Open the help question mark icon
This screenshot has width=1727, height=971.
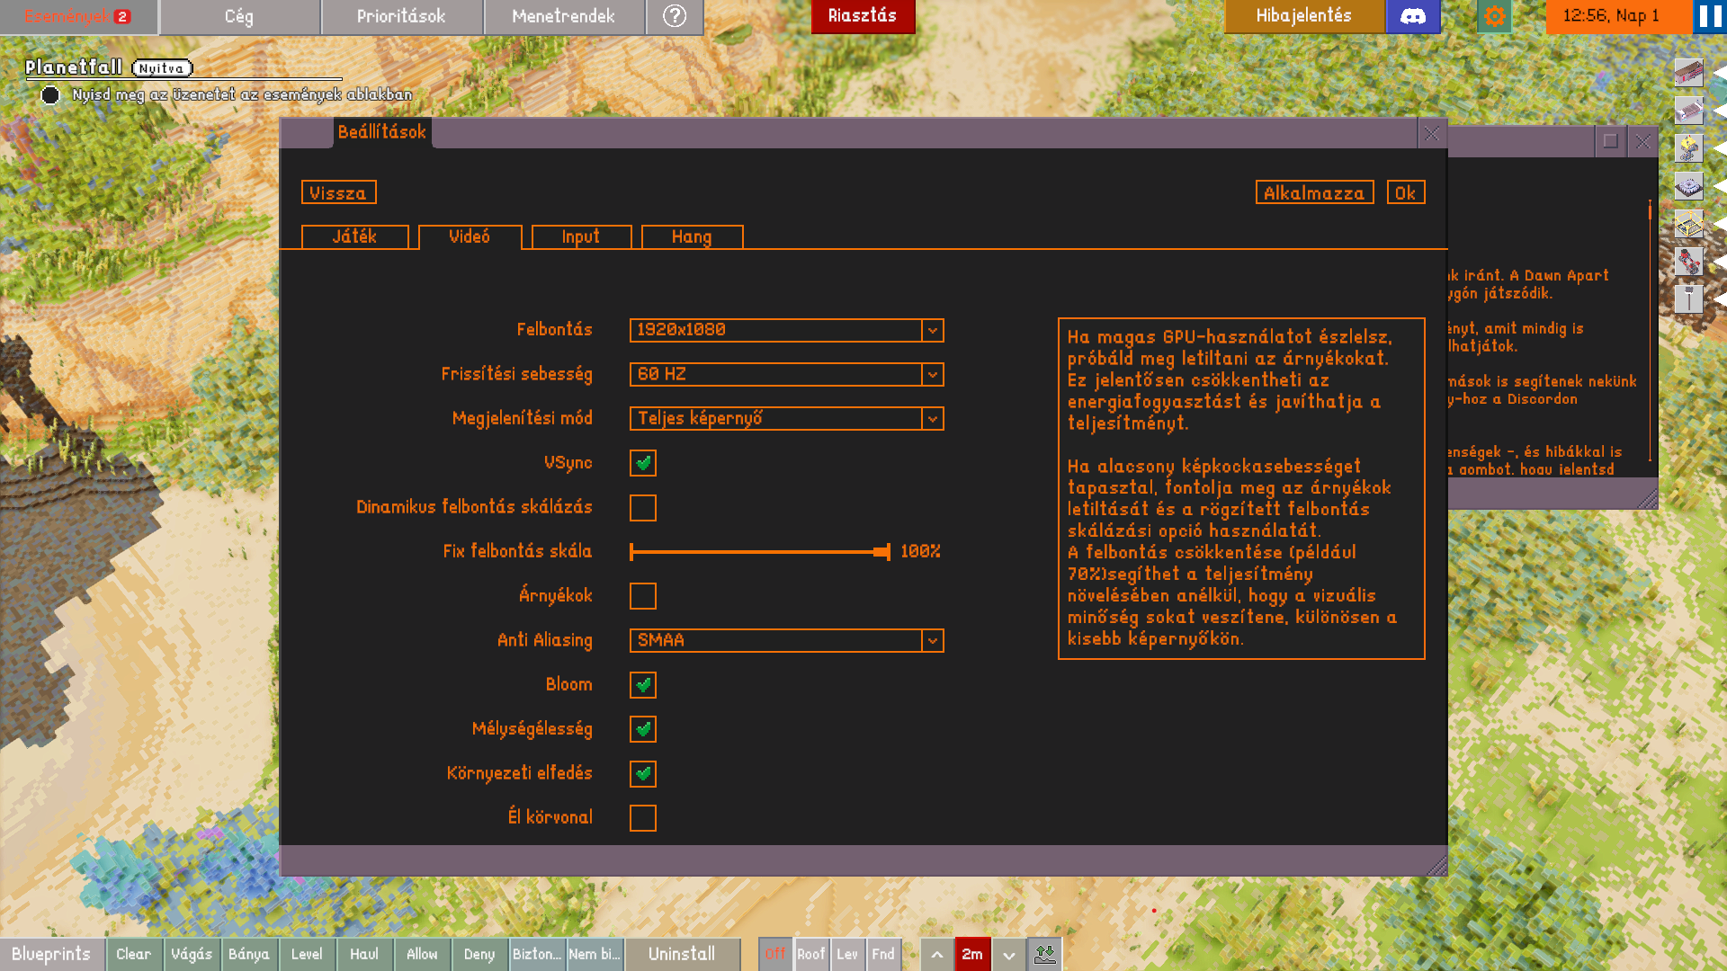point(674,16)
